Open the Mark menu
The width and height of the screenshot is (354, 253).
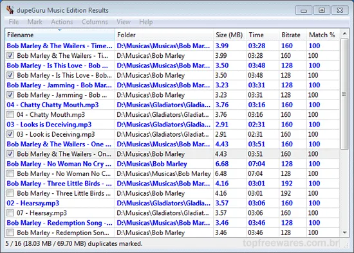[35, 22]
